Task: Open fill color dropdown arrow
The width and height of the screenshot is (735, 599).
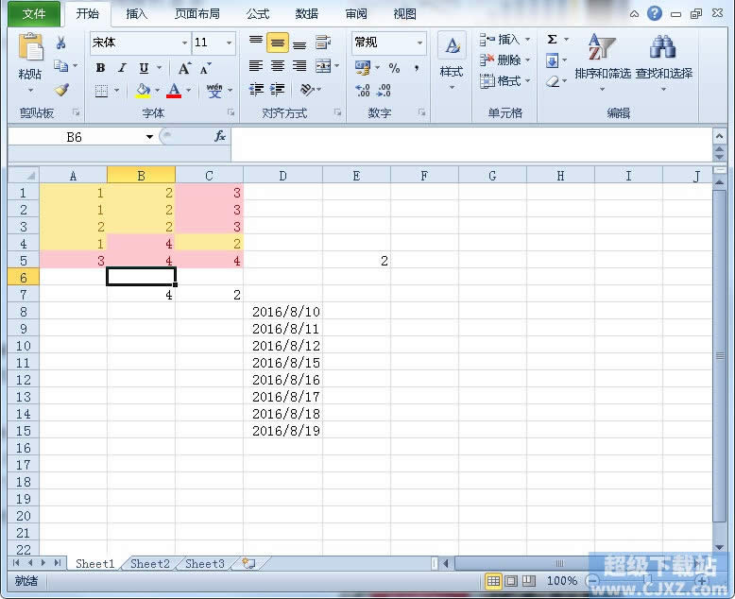Action: tap(157, 90)
